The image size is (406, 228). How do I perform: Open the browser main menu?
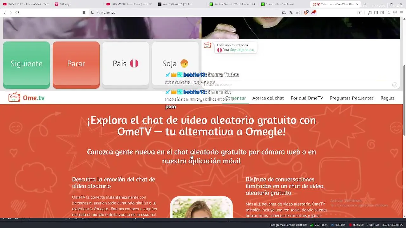402,13
